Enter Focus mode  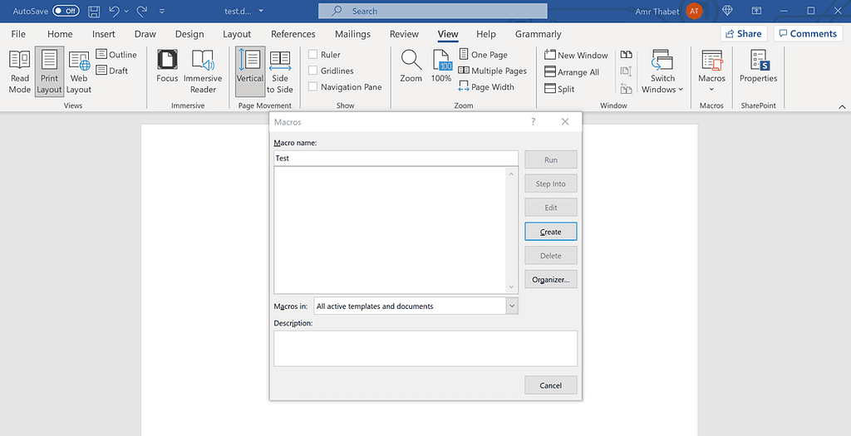tap(167, 66)
